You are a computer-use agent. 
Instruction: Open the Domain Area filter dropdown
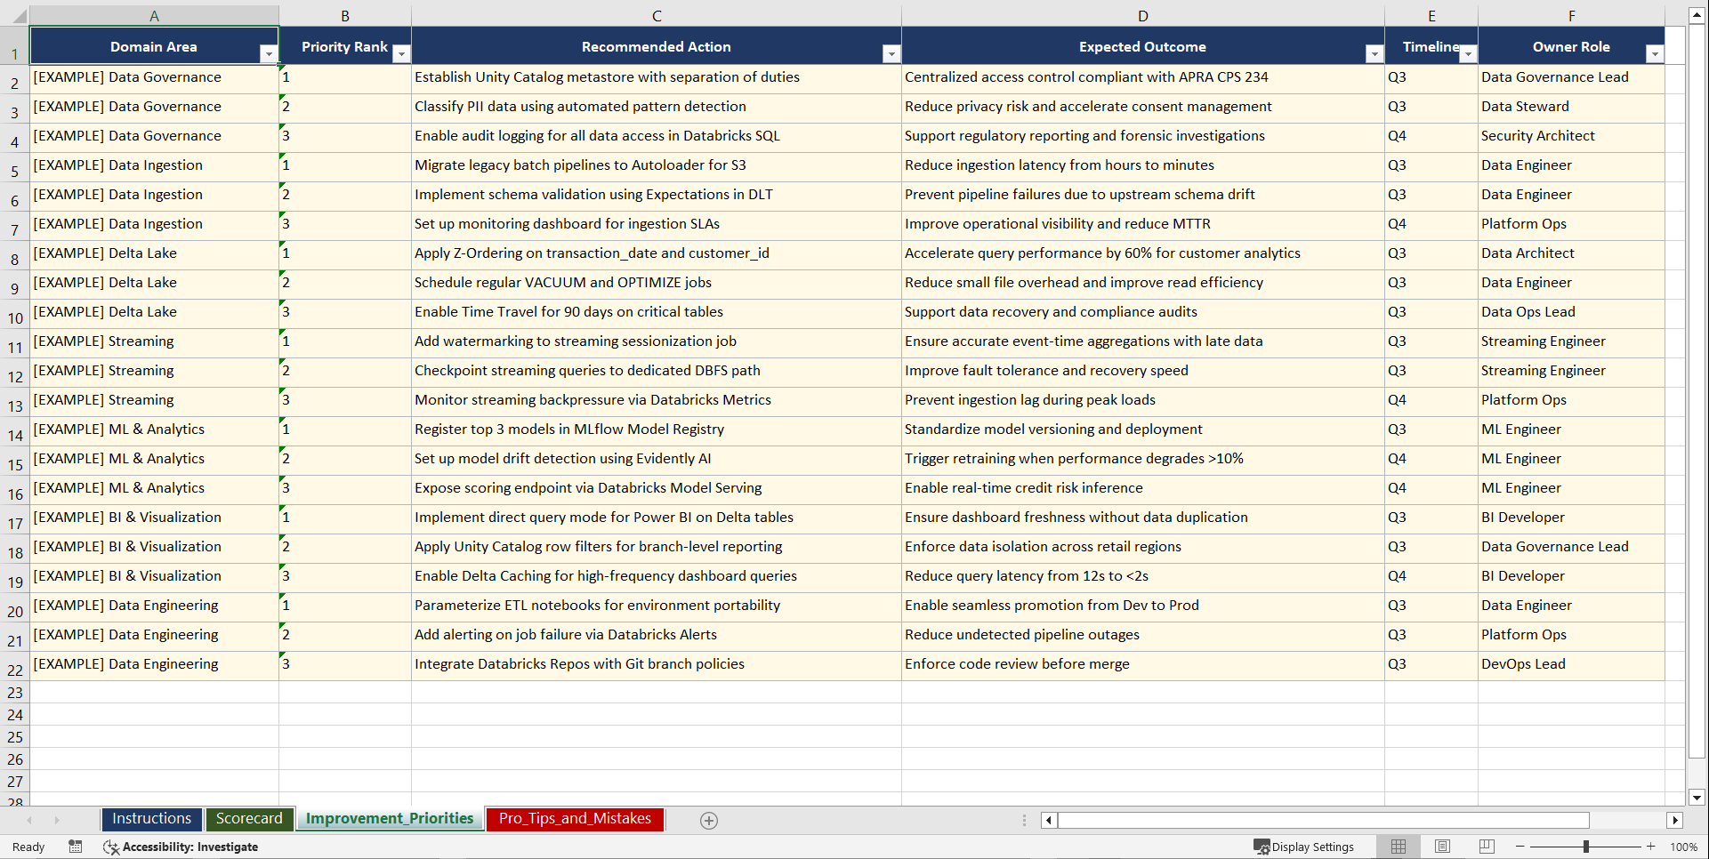click(x=268, y=53)
